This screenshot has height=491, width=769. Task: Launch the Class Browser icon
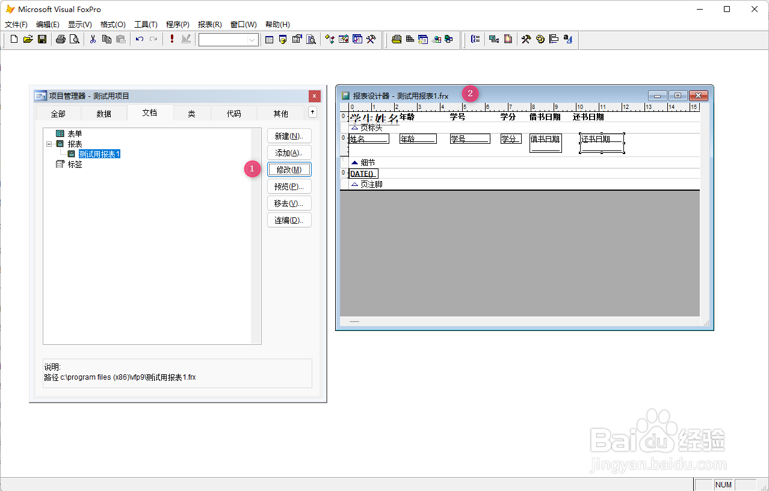(330, 40)
